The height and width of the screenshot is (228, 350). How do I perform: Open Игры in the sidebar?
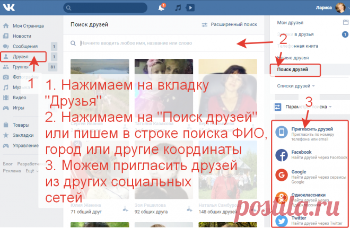tap(19, 108)
